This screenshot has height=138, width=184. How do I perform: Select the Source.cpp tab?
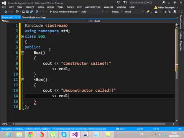8,17
